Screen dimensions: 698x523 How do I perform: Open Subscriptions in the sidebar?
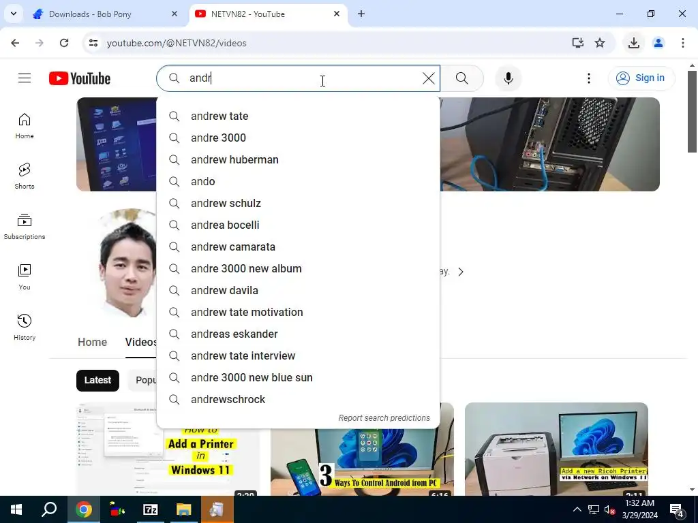25,226
